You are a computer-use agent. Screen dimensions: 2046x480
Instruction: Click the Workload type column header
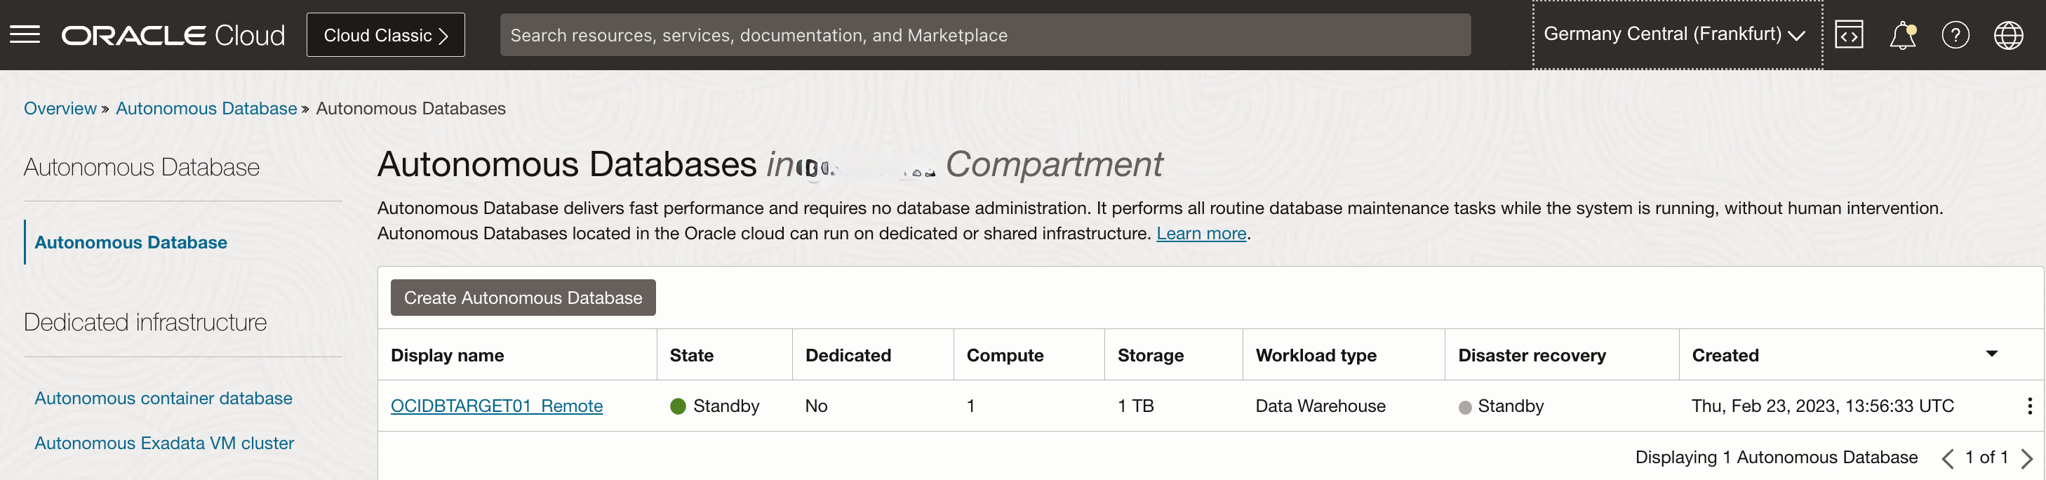[1316, 355]
